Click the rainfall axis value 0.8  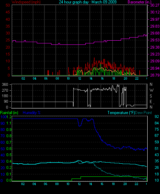point(9,136)
